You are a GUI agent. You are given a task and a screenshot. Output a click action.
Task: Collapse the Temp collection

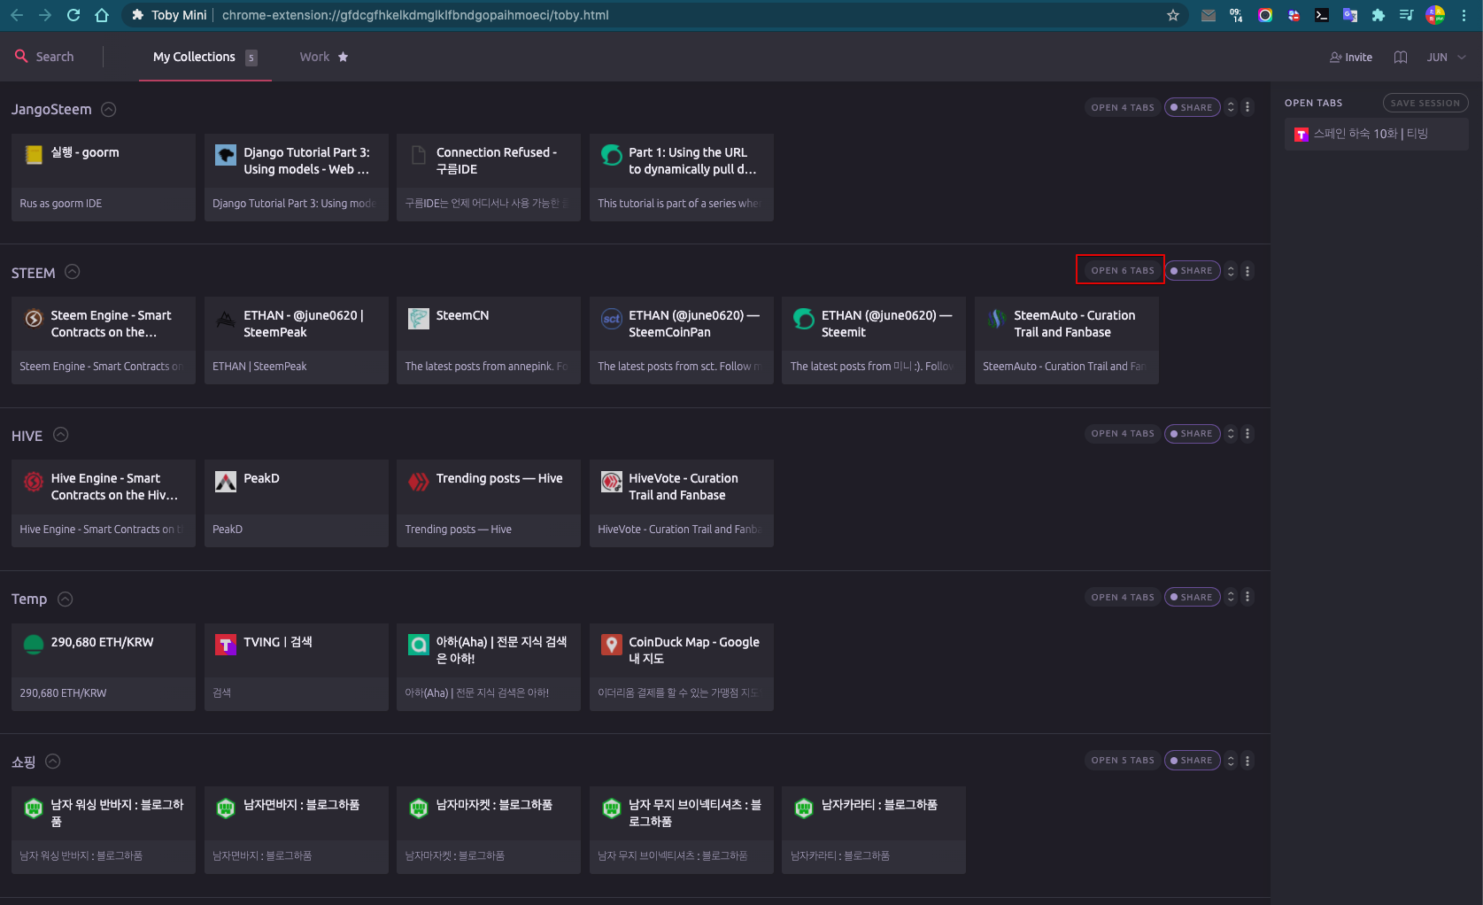(65, 599)
